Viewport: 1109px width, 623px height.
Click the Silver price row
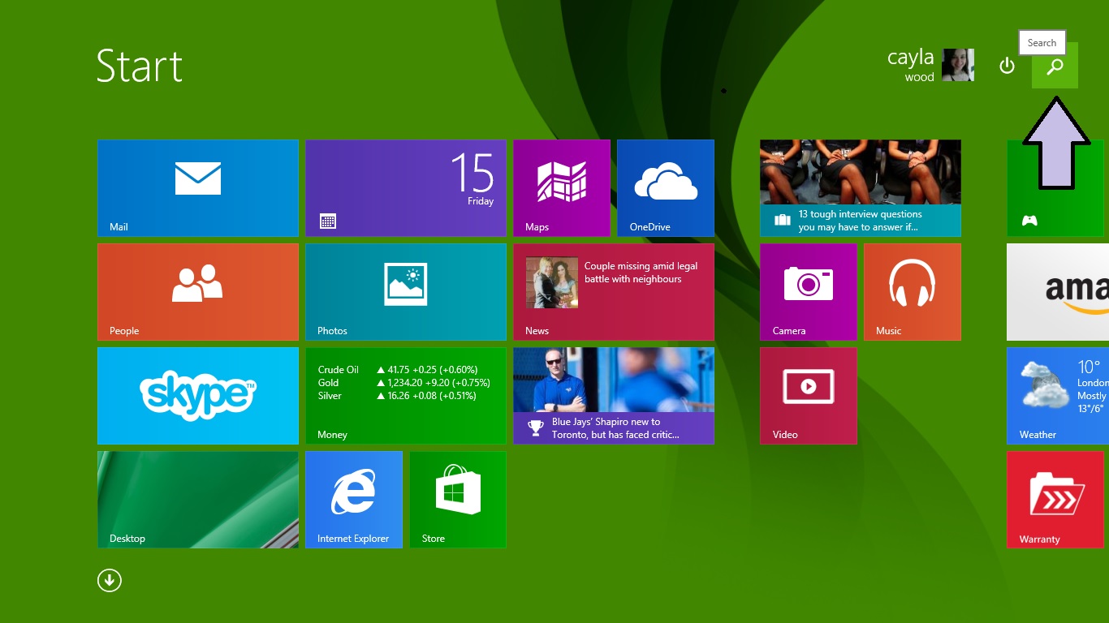397,396
